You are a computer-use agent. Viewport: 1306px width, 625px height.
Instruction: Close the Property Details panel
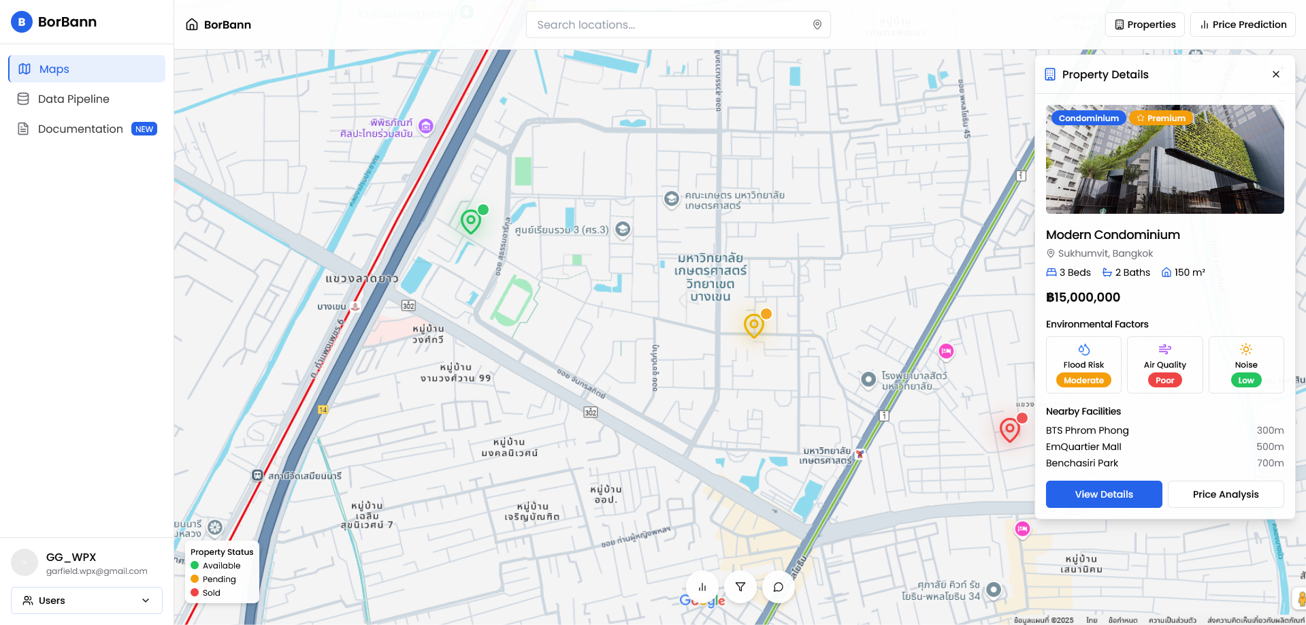click(x=1276, y=74)
